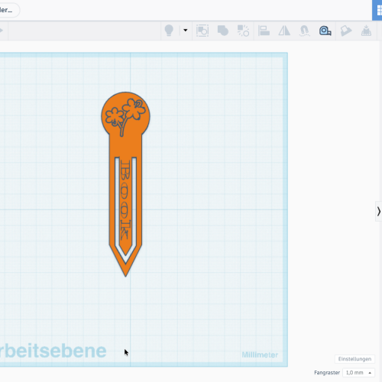Select the Mirror tool
The height and width of the screenshot is (382, 382).
284,31
